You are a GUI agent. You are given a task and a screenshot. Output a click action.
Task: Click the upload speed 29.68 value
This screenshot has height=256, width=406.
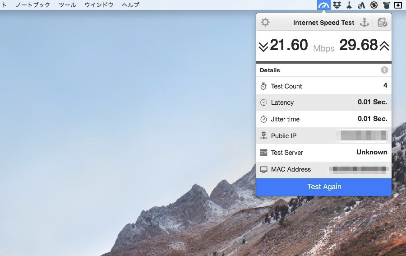(x=358, y=45)
